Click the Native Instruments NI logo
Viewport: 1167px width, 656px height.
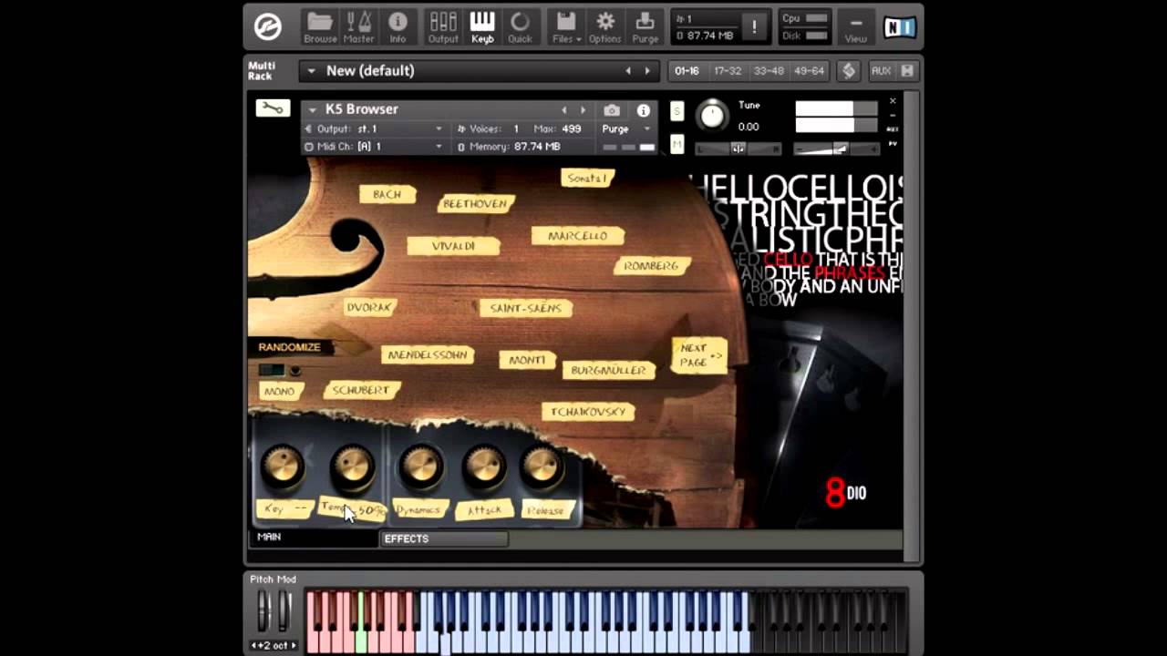coord(901,27)
